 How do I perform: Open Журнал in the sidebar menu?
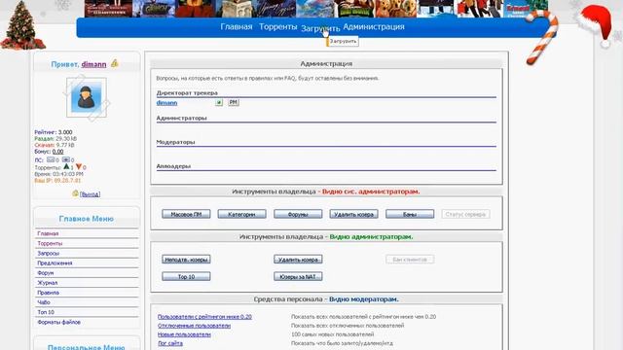[48, 283]
